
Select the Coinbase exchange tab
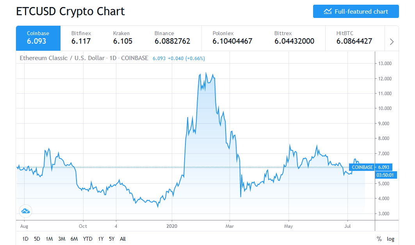tap(38, 38)
